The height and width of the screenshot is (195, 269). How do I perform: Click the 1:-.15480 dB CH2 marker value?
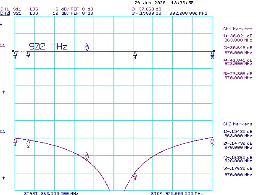pyautogui.click(x=238, y=132)
